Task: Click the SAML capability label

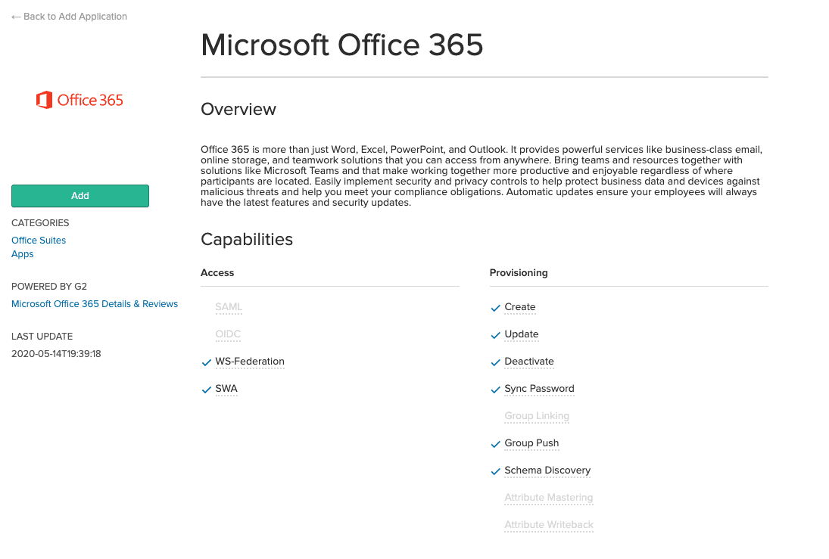Action: (x=229, y=307)
